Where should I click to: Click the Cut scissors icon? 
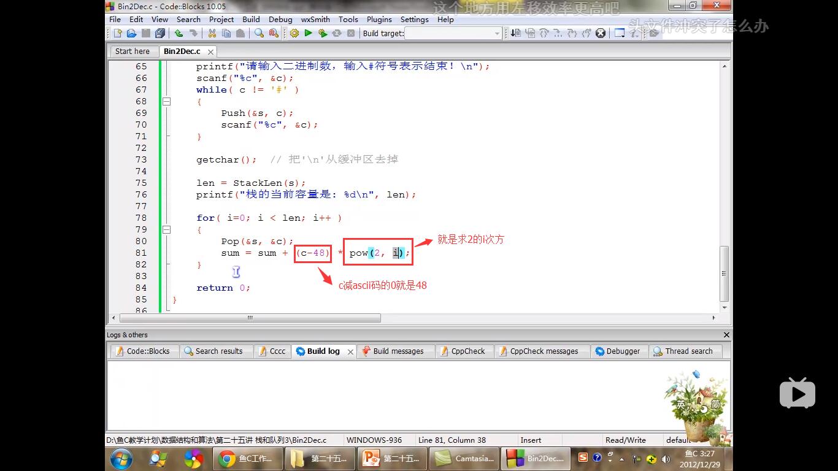click(x=212, y=33)
